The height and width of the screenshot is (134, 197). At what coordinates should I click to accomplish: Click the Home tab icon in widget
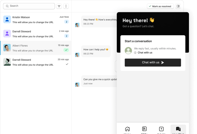(127, 129)
